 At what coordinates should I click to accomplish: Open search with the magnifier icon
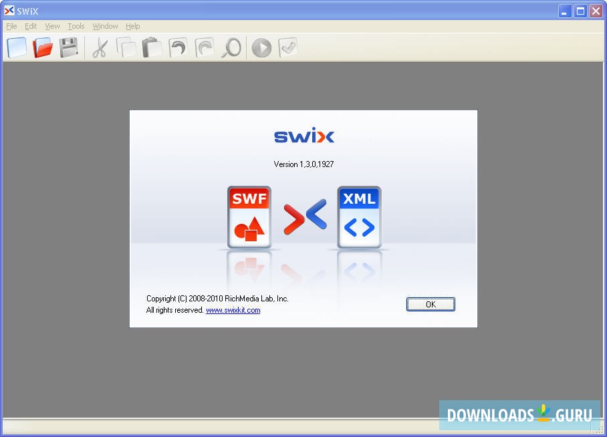(231, 47)
